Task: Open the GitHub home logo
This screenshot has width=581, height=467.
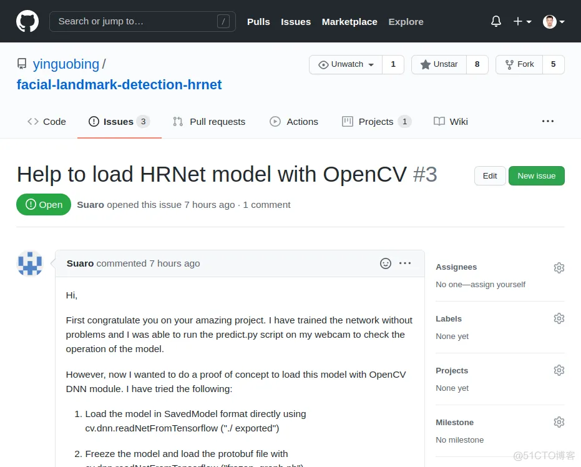Action: tap(27, 21)
